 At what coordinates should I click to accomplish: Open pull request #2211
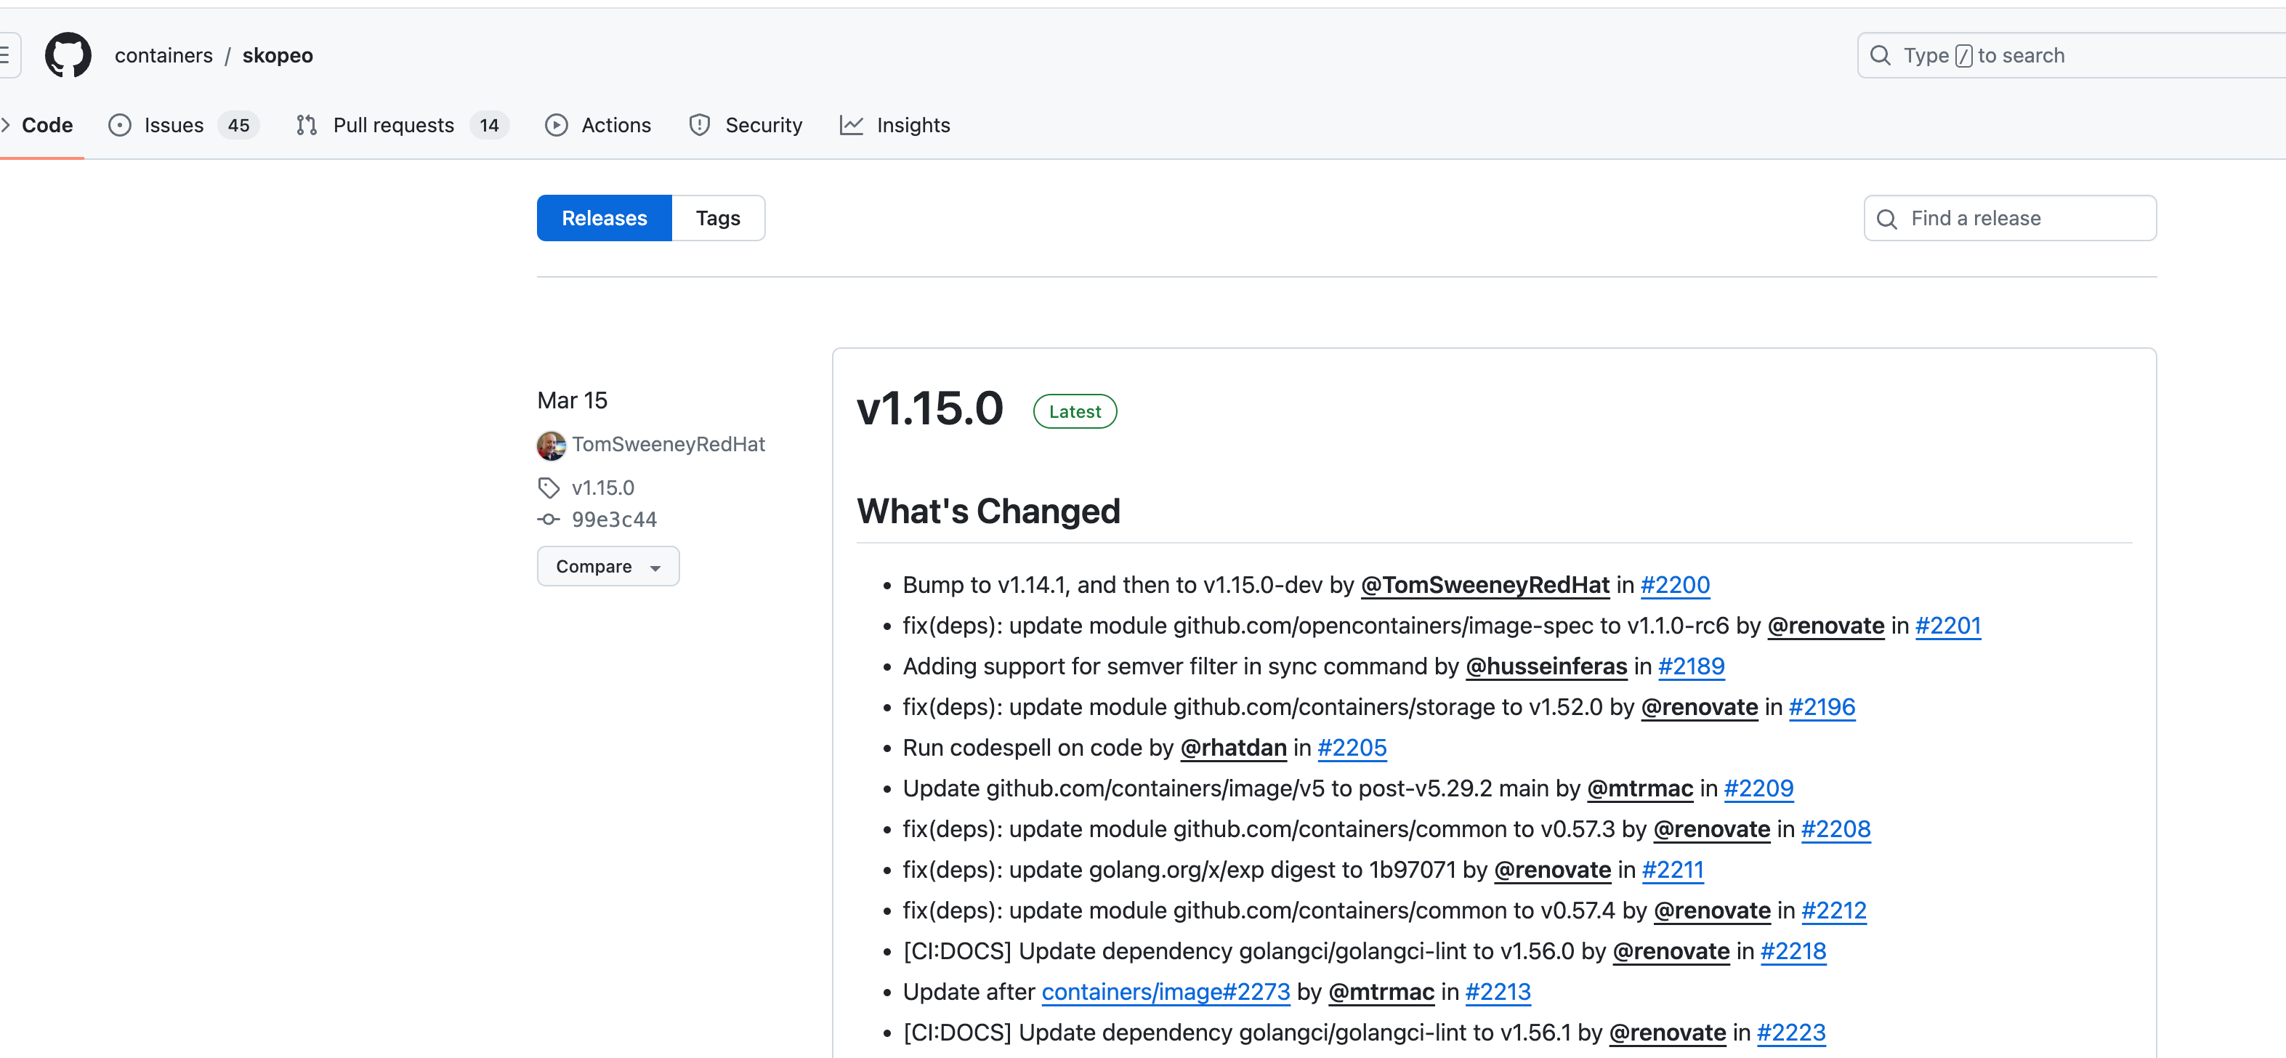coord(1672,870)
